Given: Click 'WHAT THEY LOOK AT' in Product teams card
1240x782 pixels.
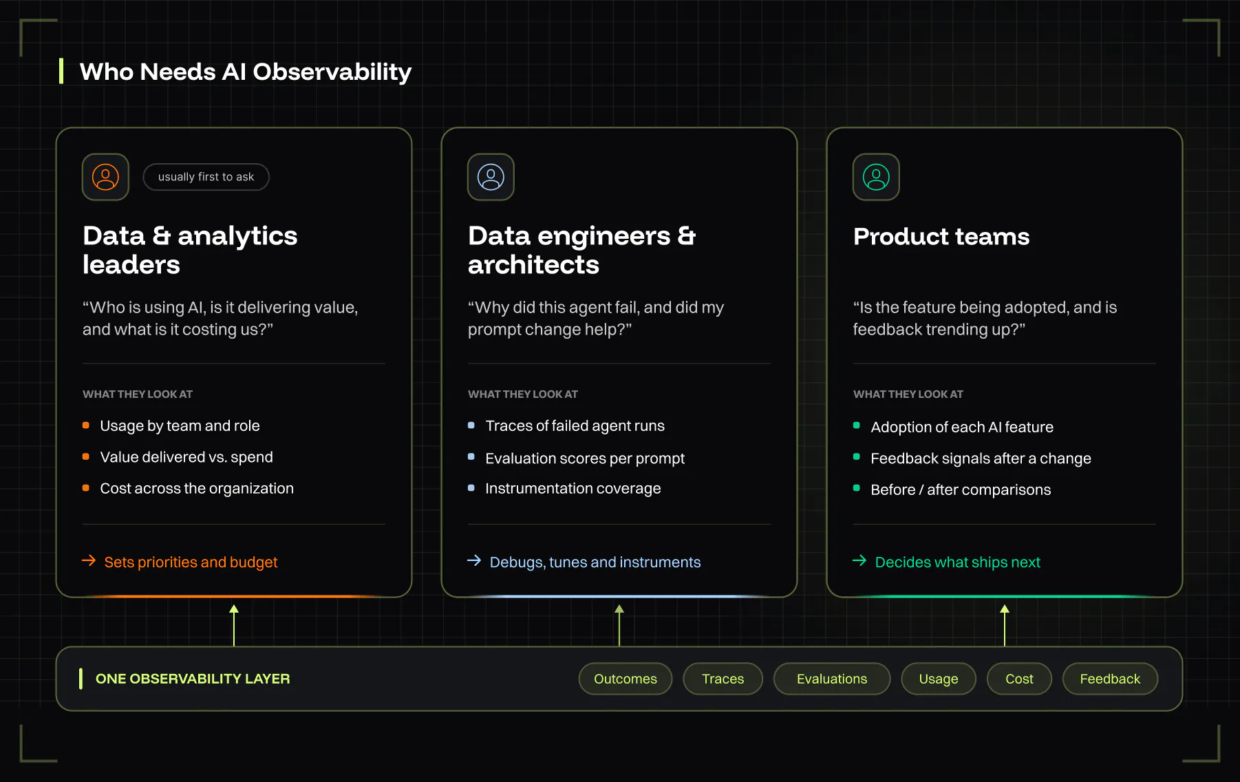Looking at the screenshot, I should (908, 394).
